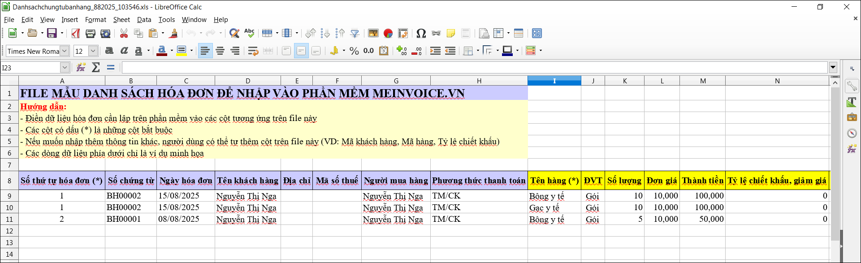Click the Sum sigma icon

(96, 68)
